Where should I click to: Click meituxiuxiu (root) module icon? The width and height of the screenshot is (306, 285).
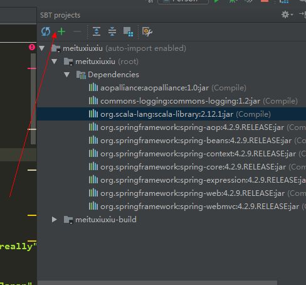[x=68, y=62]
